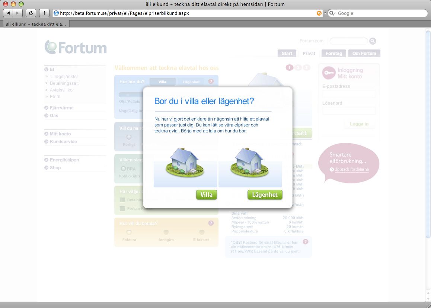Switch to the Privat tab

coord(309,53)
